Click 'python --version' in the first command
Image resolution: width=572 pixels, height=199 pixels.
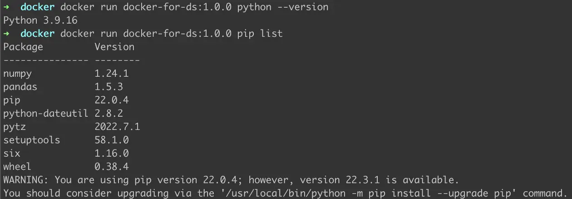tap(283, 7)
